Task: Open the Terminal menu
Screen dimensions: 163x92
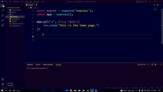Action: pyautogui.click(x=36, y=2)
